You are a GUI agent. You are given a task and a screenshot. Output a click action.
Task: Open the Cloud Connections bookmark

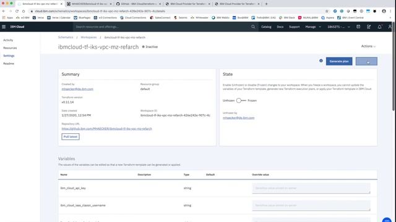click(133, 18)
